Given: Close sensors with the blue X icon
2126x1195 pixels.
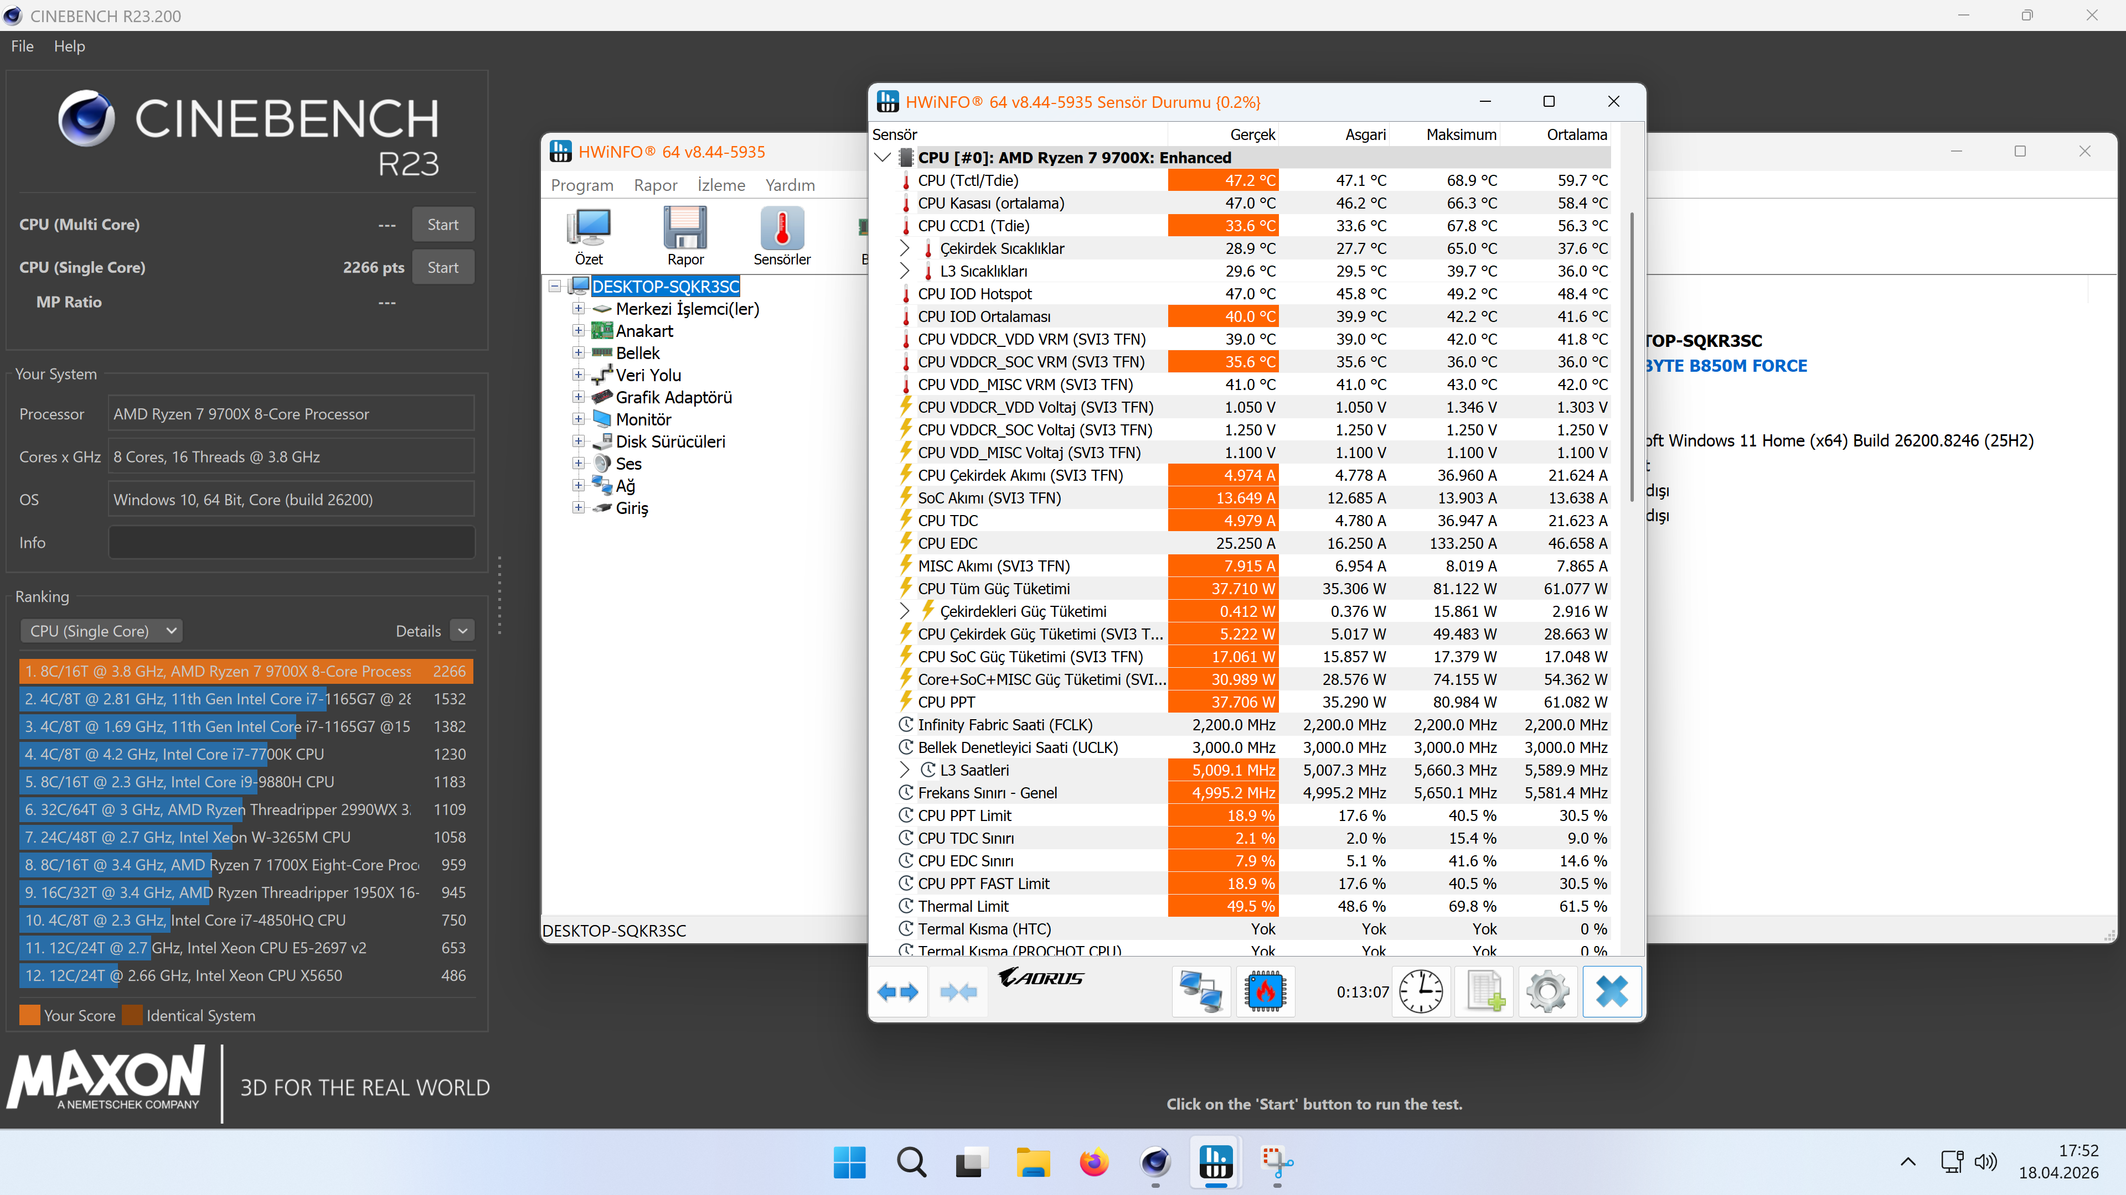Looking at the screenshot, I should tap(1612, 992).
